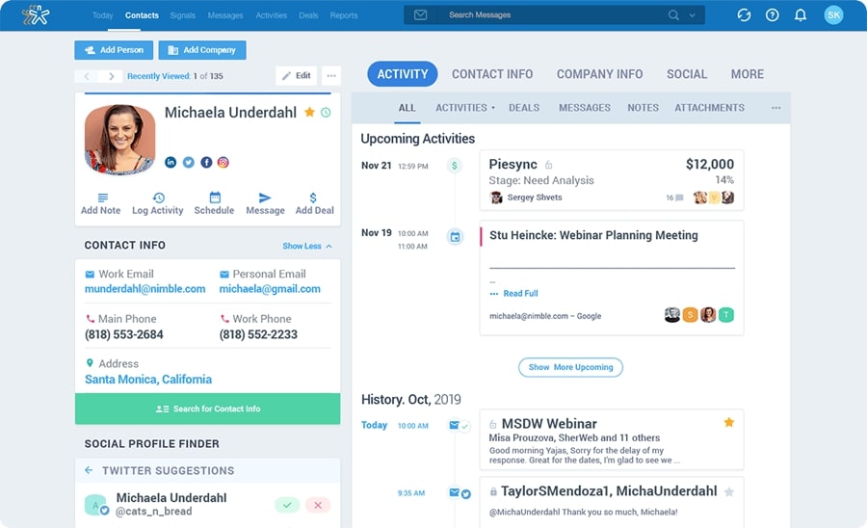
Task: Switch to the Company Info tab
Action: 599,74
